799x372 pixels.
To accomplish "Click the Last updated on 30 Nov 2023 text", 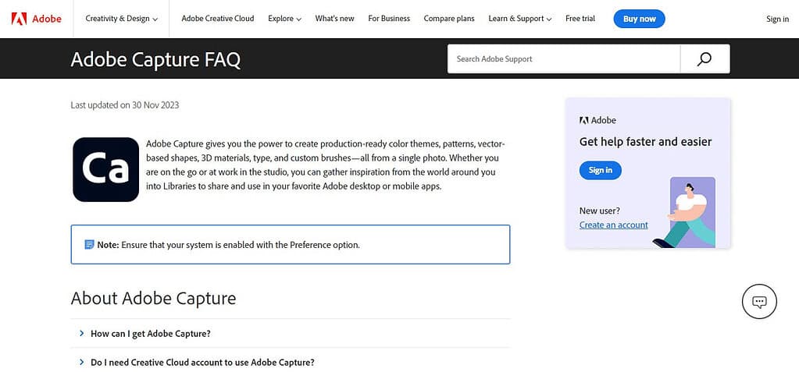I will (125, 105).
